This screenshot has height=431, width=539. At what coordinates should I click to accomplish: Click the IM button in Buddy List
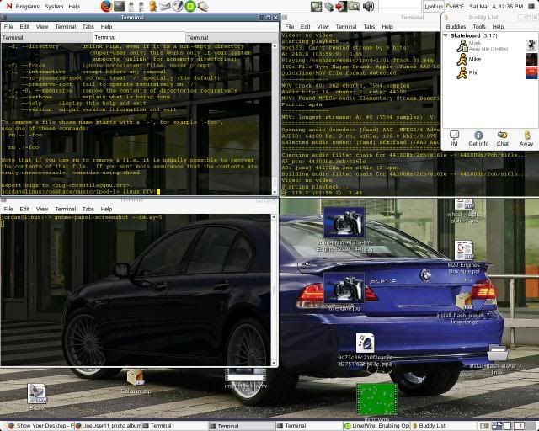click(x=454, y=139)
